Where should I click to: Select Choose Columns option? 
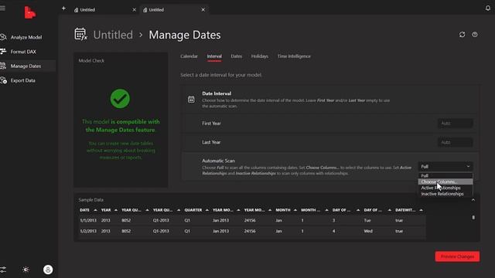(x=445, y=182)
